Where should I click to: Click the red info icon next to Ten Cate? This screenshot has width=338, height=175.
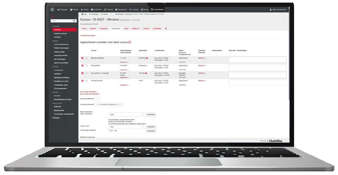[146, 73]
